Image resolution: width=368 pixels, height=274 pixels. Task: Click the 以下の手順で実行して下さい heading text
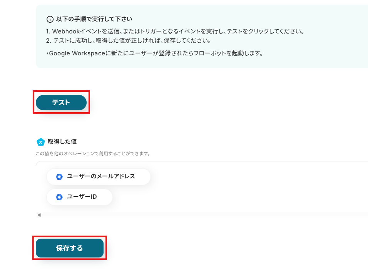pos(94,19)
